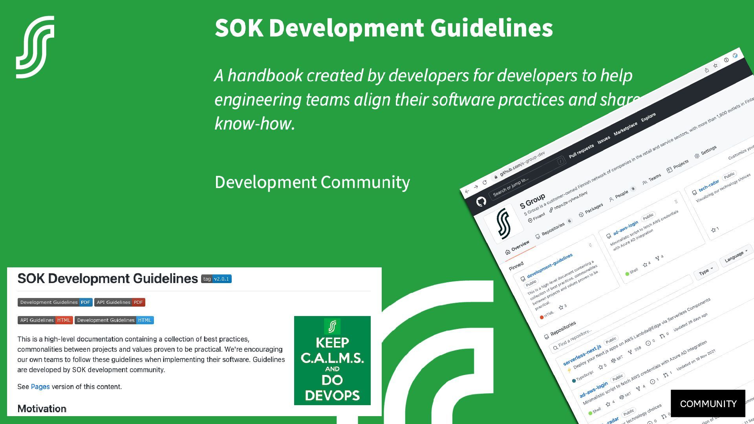
Task: Click the S Group organization avatar
Action: coord(503,224)
